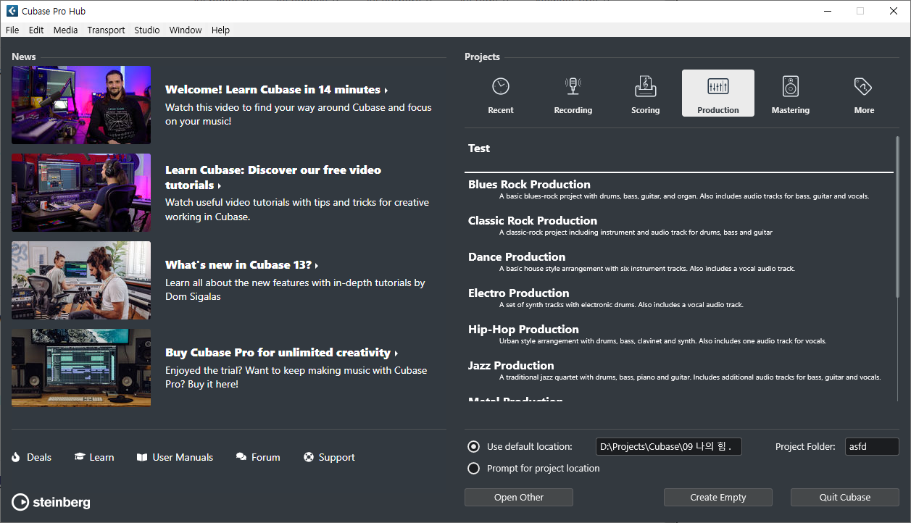Select the Hip-Hop Production template
The width and height of the screenshot is (911, 523).
pos(679,335)
